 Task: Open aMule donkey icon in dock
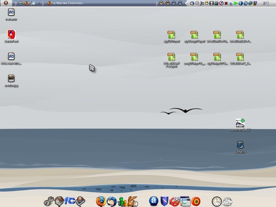133,201
